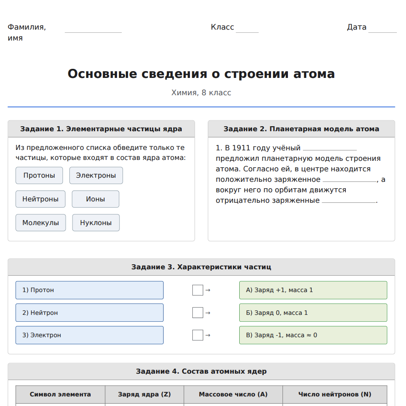Select the Нейтроны chip
Viewport: 406px width, 406px height.
coord(41,199)
